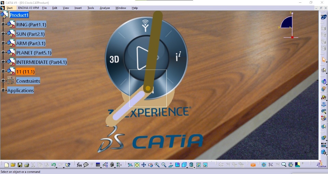
Task: Expand the PLANET (Part5.1) tree node
Action: (x=3, y=52)
